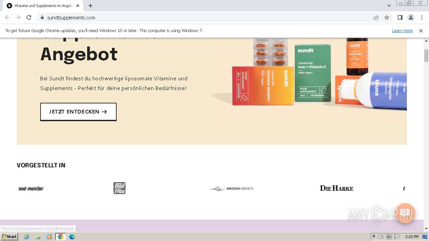Launch Internet Explorer from the taskbar
The image size is (429, 241).
tap(26, 237)
